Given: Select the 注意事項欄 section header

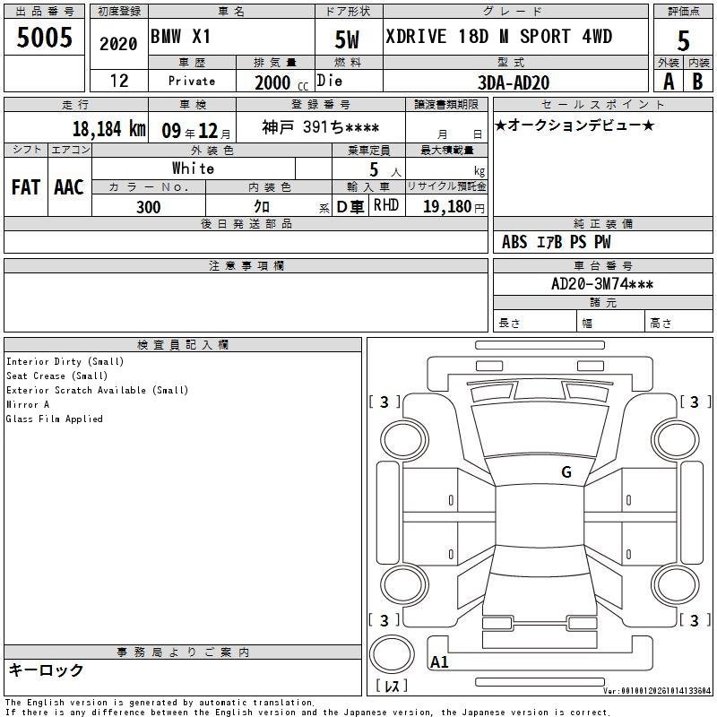Looking at the screenshot, I should click(246, 265).
